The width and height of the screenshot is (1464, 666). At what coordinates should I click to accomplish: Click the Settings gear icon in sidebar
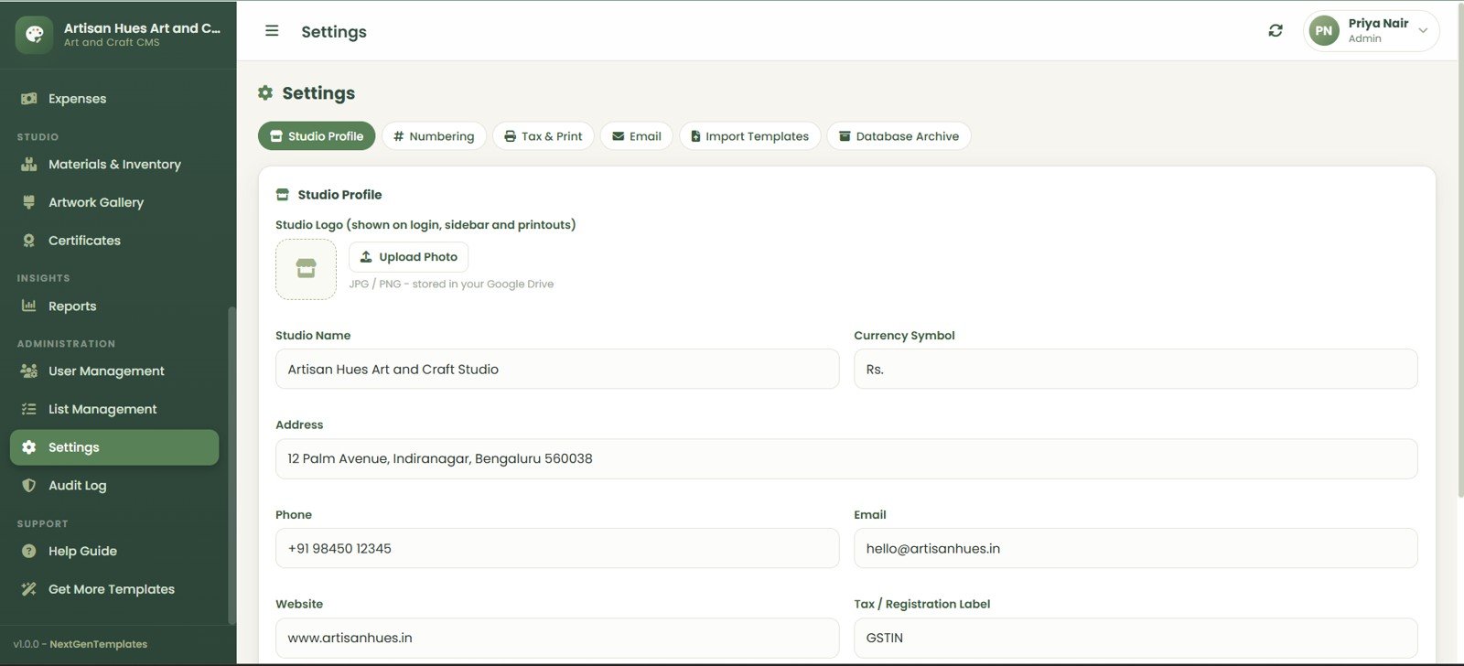[x=29, y=447]
